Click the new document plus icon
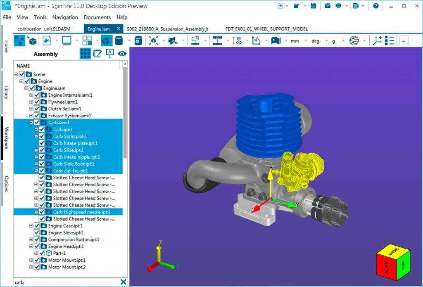Image resolution: width=423 pixels, height=287 pixels. (x=280, y=6)
